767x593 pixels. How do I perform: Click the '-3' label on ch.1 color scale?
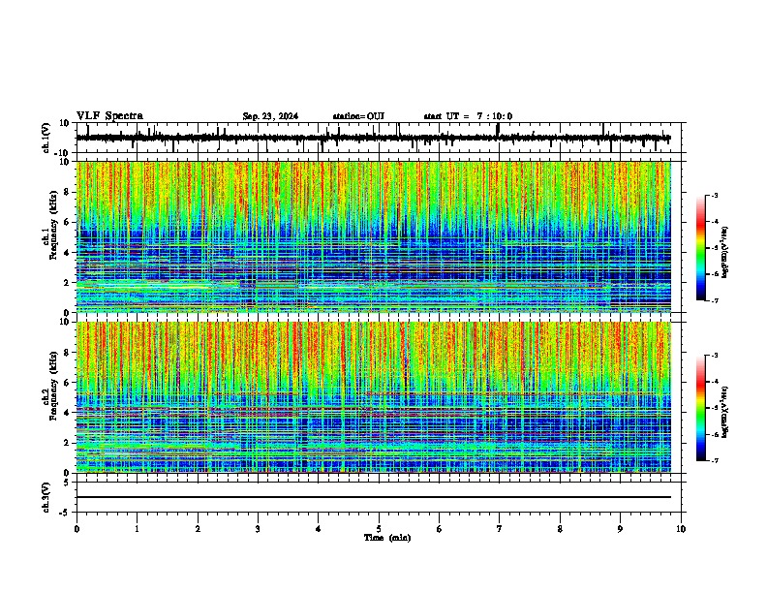coord(715,195)
